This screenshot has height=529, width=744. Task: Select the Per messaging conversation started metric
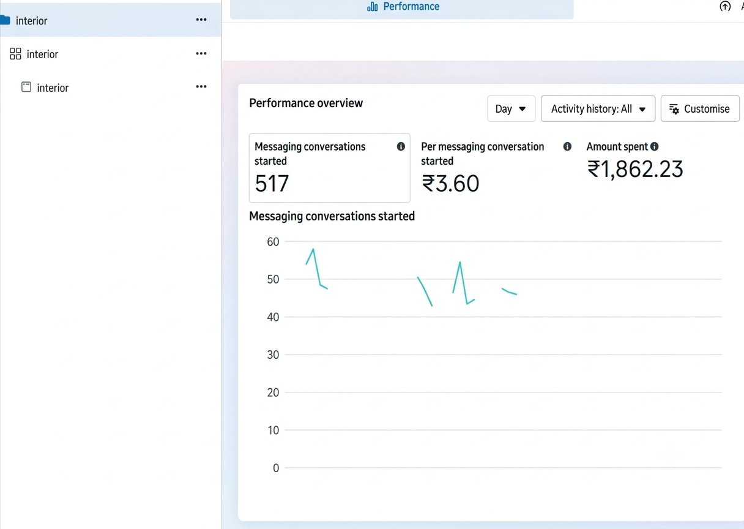click(x=496, y=168)
